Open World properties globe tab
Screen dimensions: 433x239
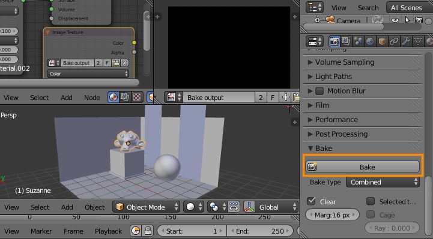(370, 41)
